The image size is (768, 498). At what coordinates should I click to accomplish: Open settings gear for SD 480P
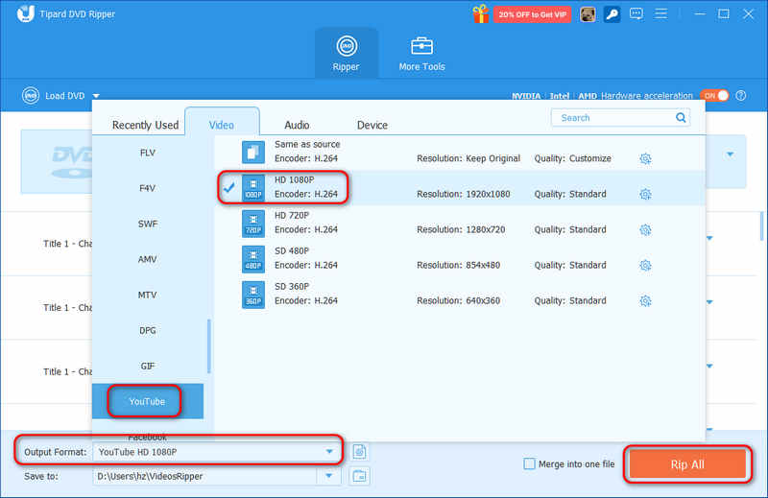pos(645,266)
